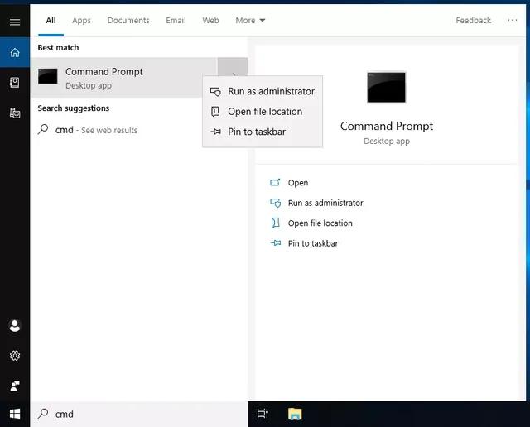
Task: Click the Search suggestions heading
Action: coord(74,108)
